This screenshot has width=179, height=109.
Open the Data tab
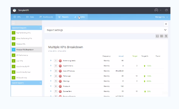tap(30, 17)
